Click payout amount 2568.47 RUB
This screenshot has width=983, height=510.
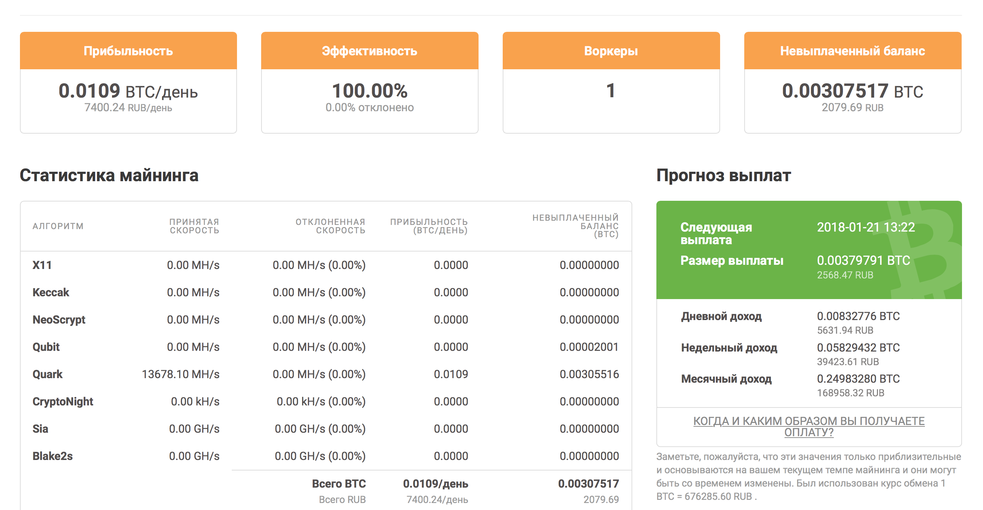[x=845, y=275]
